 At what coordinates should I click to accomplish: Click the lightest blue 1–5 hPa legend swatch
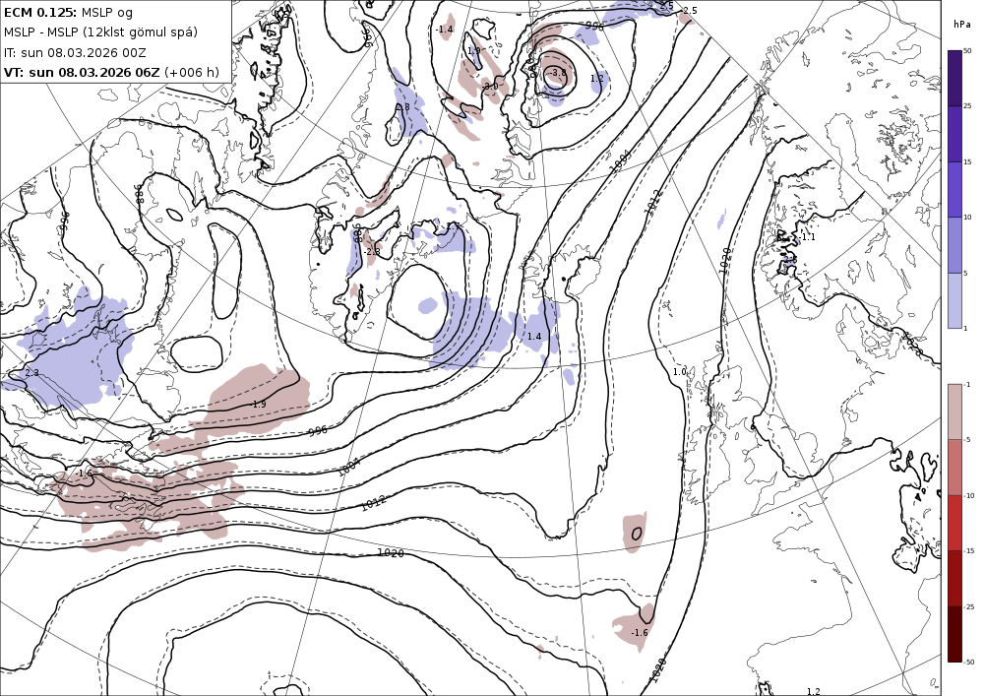[x=954, y=300]
